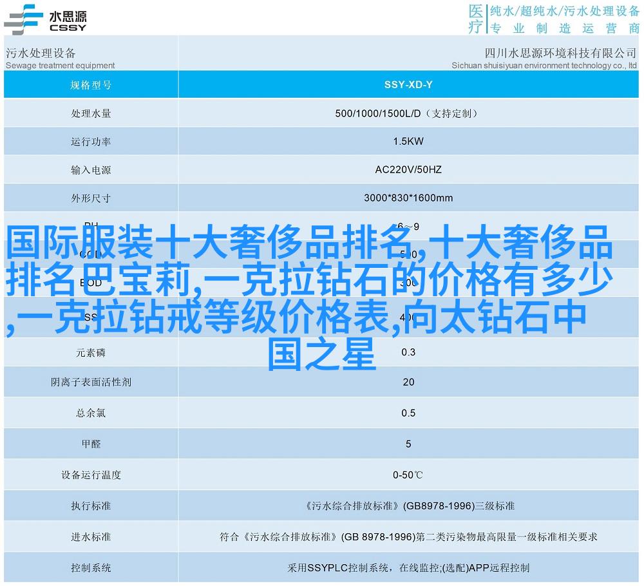The height and width of the screenshot is (586, 644).
Task: Click the 进水标准 row label
Action: tap(91, 537)
